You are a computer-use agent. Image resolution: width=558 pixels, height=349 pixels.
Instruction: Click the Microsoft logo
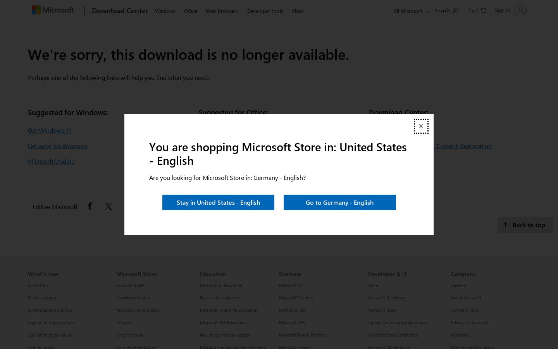point(53,10)
